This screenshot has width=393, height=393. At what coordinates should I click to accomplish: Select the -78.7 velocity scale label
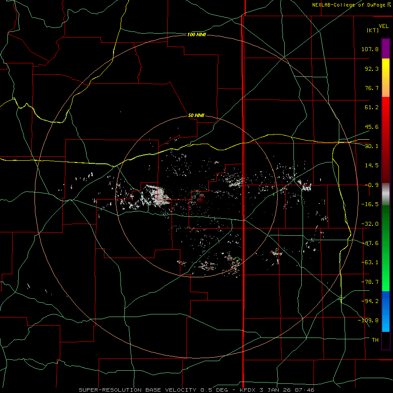tap(370, 282)
